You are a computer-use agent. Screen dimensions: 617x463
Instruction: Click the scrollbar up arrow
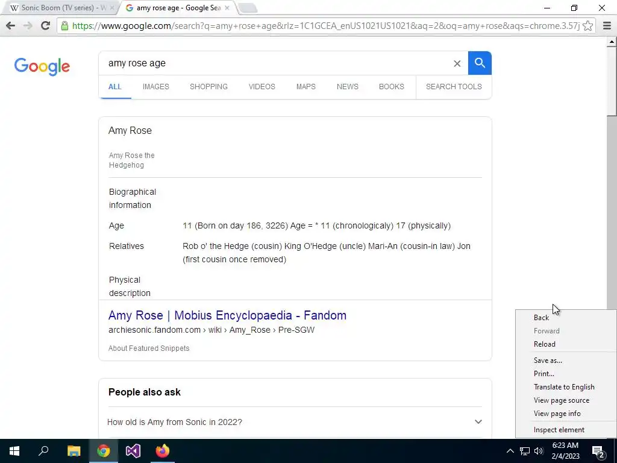point(612,42)
